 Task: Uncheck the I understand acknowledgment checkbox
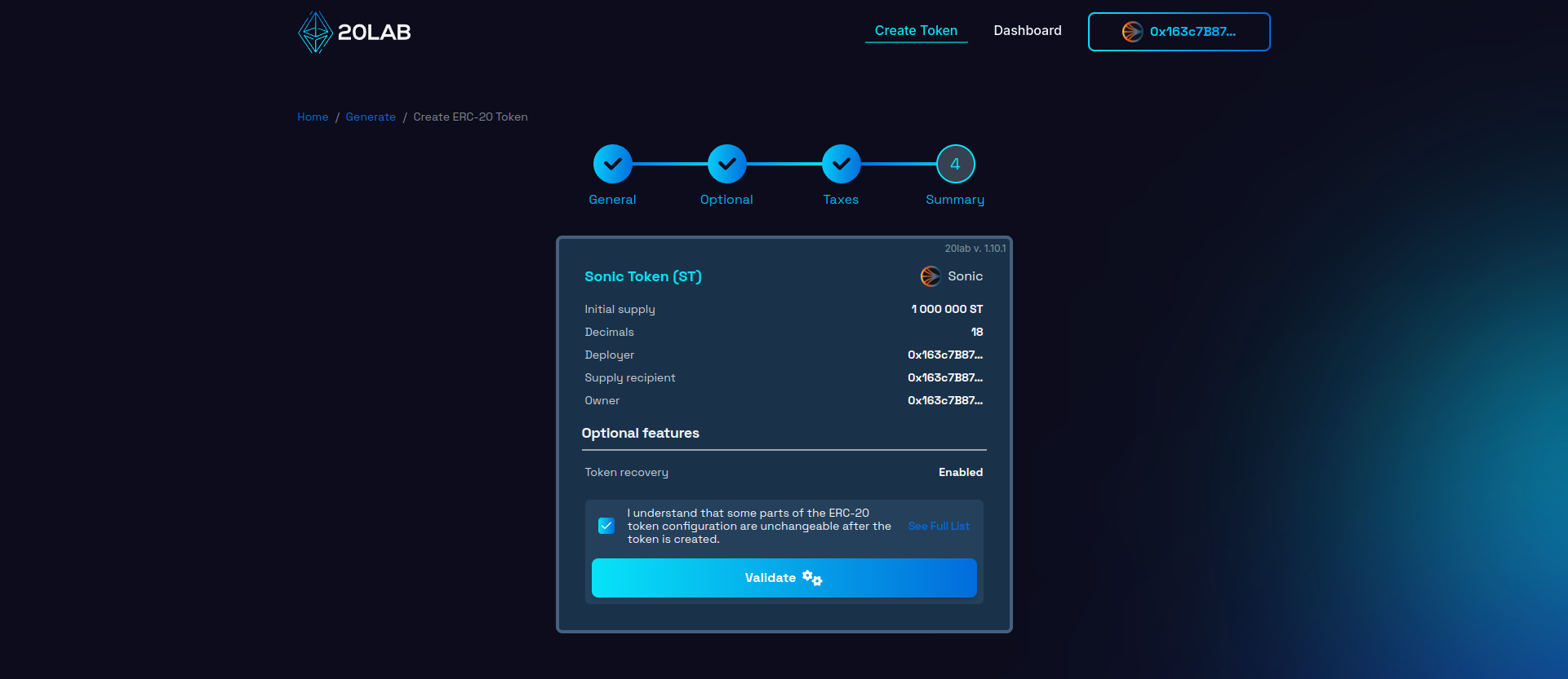click(x=606, y=526)
